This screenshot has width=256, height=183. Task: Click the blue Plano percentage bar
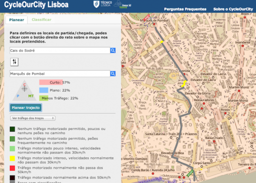[x=43, y=90]
